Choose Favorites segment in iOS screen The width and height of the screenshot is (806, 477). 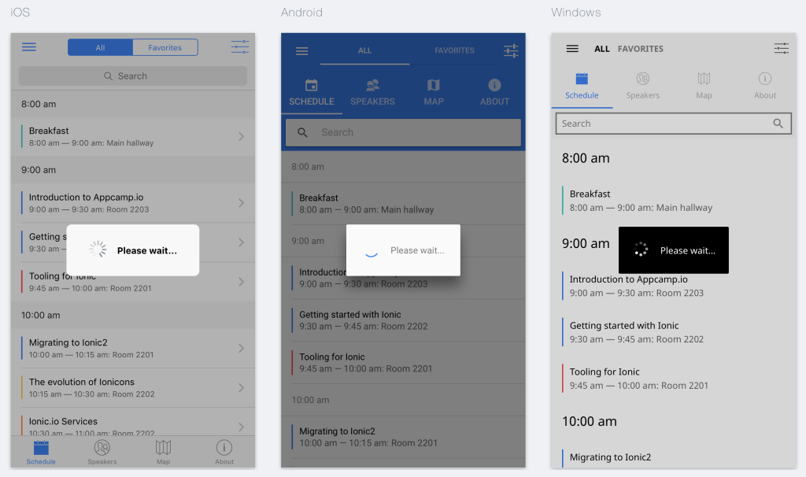click(x=165, y=47)
